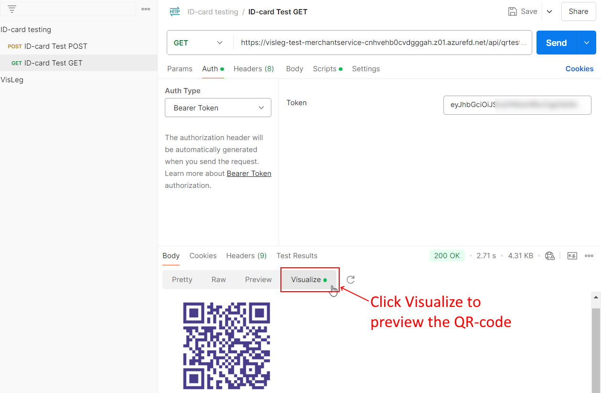
Task: Switch to the request Body tab
Action: [295, 69]
